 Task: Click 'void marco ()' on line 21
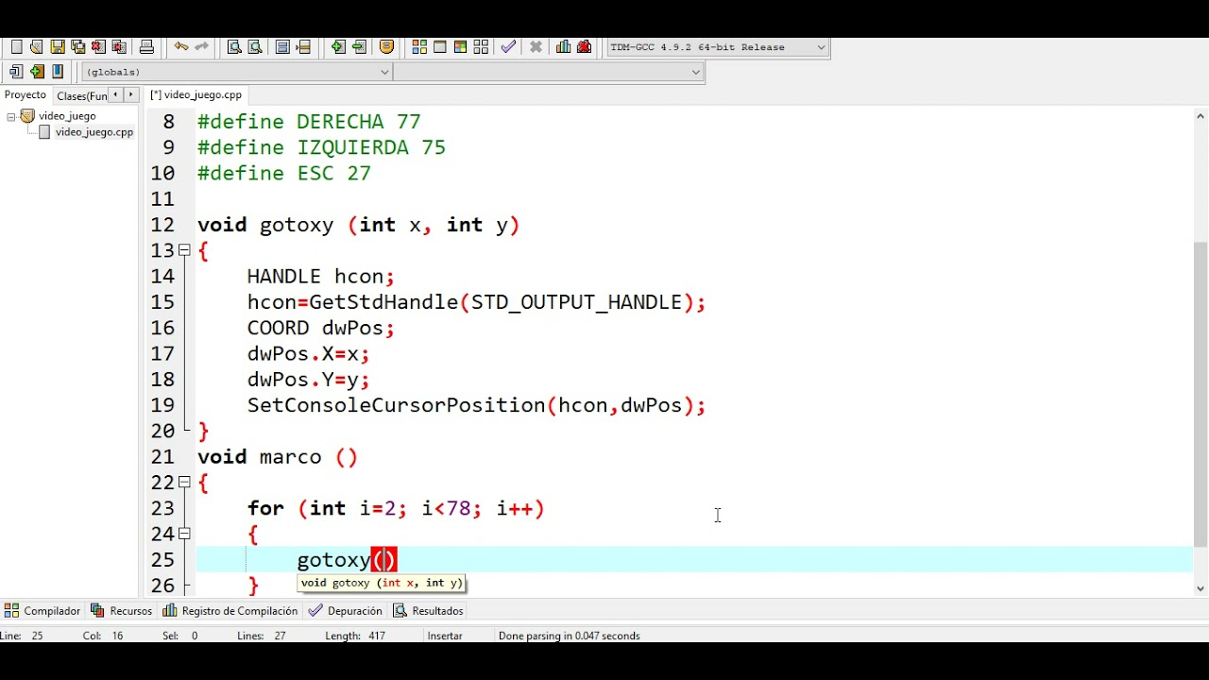coord(278,457)
